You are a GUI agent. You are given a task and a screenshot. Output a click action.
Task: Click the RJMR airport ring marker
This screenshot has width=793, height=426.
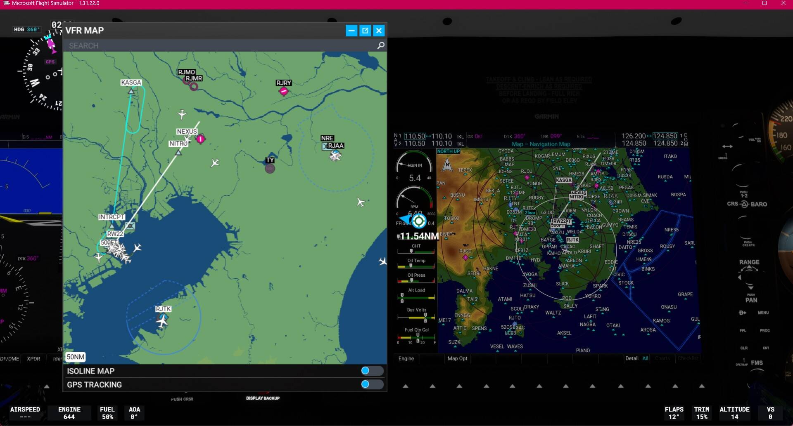(x=194, y=87)
